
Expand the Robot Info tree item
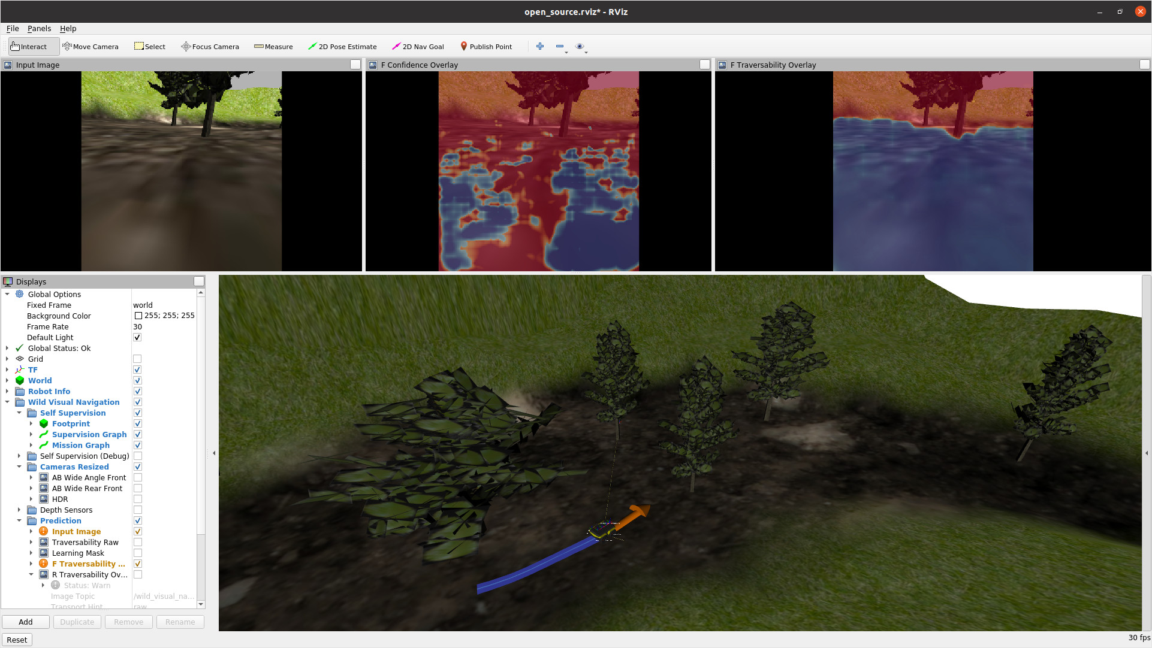tap(7, 392)
